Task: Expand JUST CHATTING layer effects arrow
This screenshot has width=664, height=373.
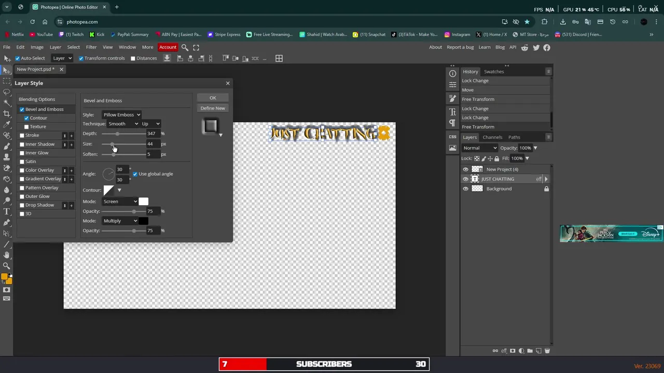Action: point(546,179)
